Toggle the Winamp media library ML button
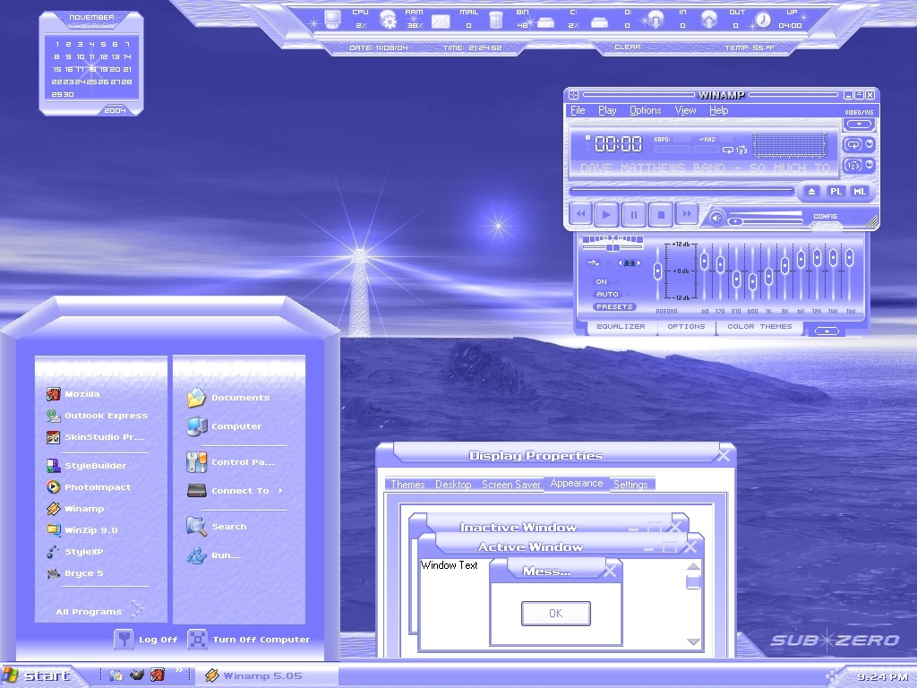This screenshot has width=917, height=688. click(859, 192)
